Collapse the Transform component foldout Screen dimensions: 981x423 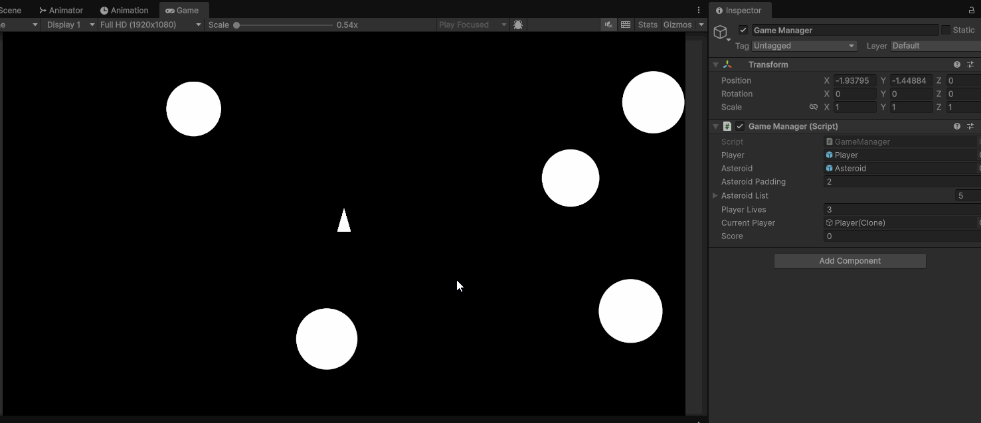715,64
